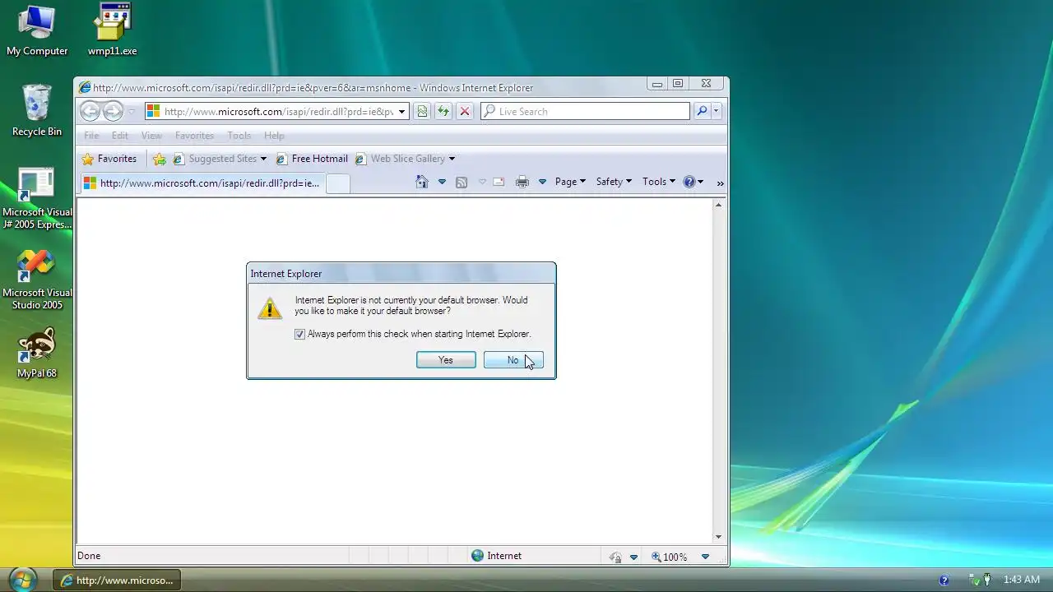This screenshot has height=592, width=1053.
Task: Select the Recycle Bin desktop icon
Action: 37,110
